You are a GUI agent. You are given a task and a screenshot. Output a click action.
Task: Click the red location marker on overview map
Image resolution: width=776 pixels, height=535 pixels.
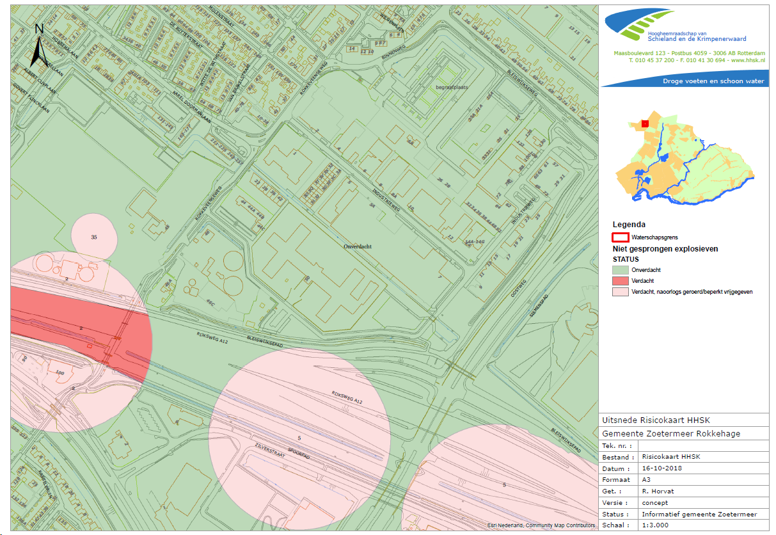(x=645, y=123)
